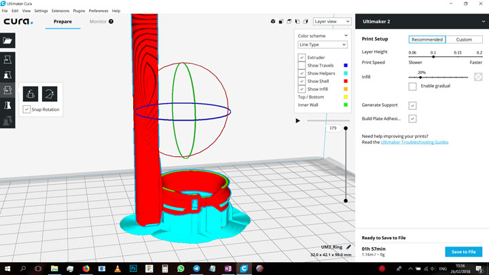Image resolution: width=489 pixels, height=275 pixels.
Task: Click the bottom handle of layer slider
Action: (346, 201)
